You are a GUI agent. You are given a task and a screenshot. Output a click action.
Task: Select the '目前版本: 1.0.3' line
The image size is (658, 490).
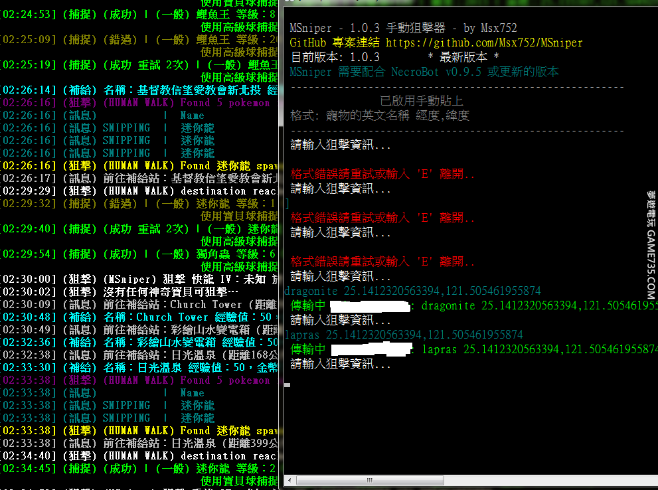click(x=335, y=57)
